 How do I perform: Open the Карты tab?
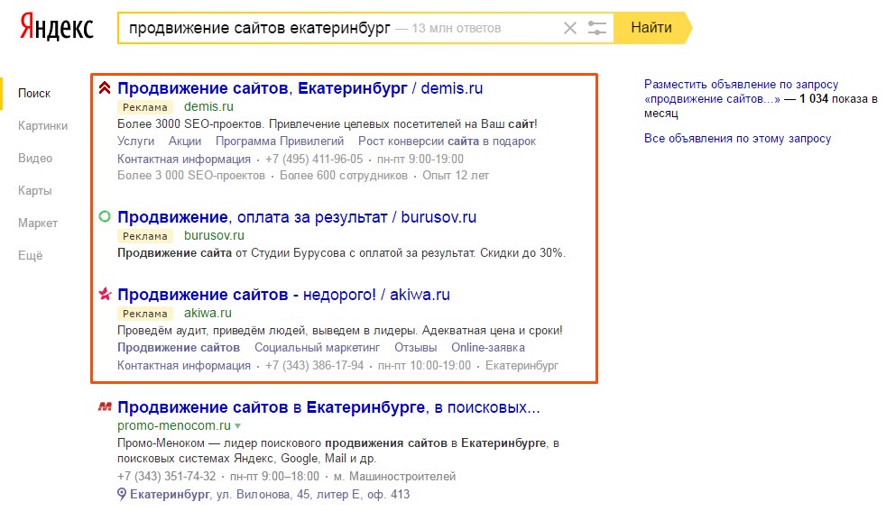point(35,190)
